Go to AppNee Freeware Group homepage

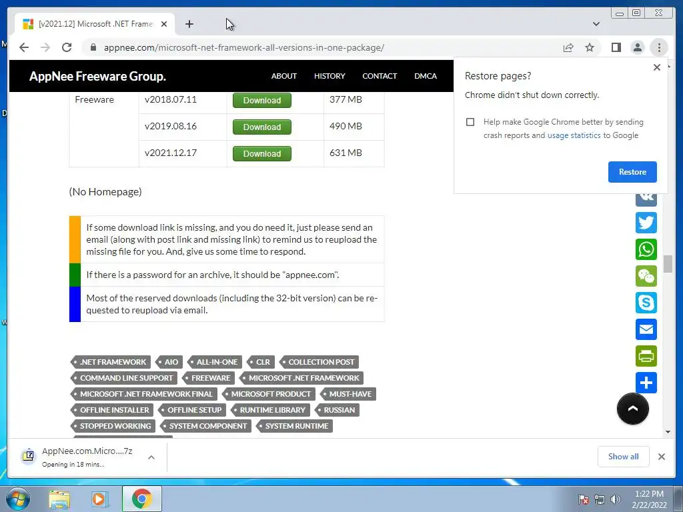[x=97, y=76]
